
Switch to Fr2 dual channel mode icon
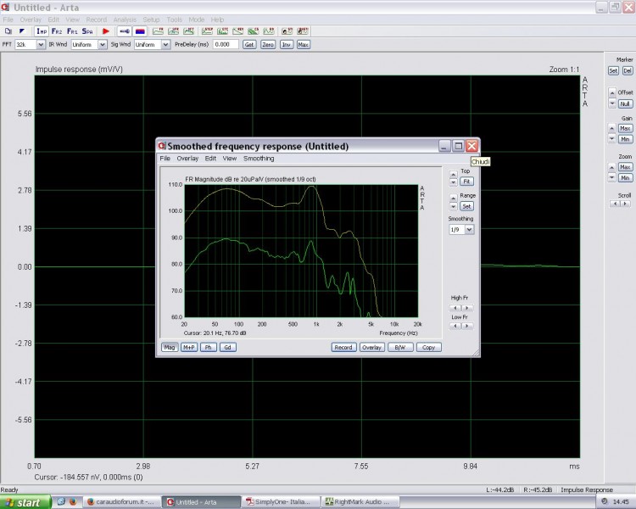[57, 31]
